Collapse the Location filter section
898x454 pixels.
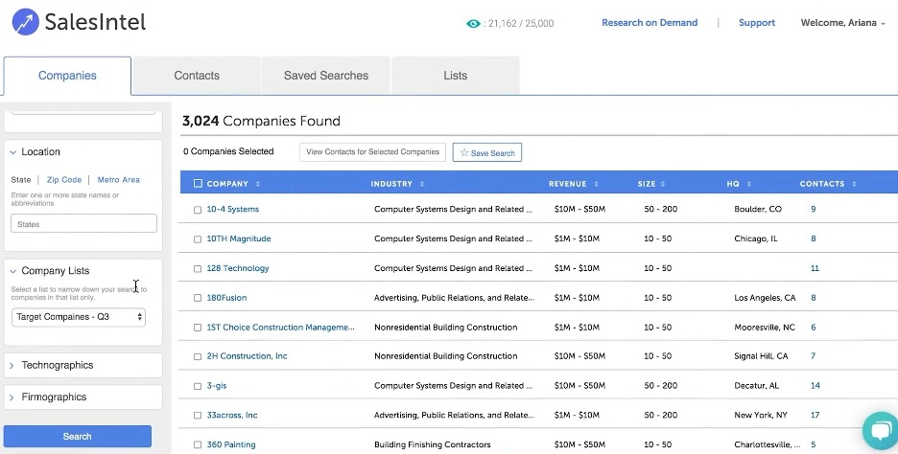point(12,152)
